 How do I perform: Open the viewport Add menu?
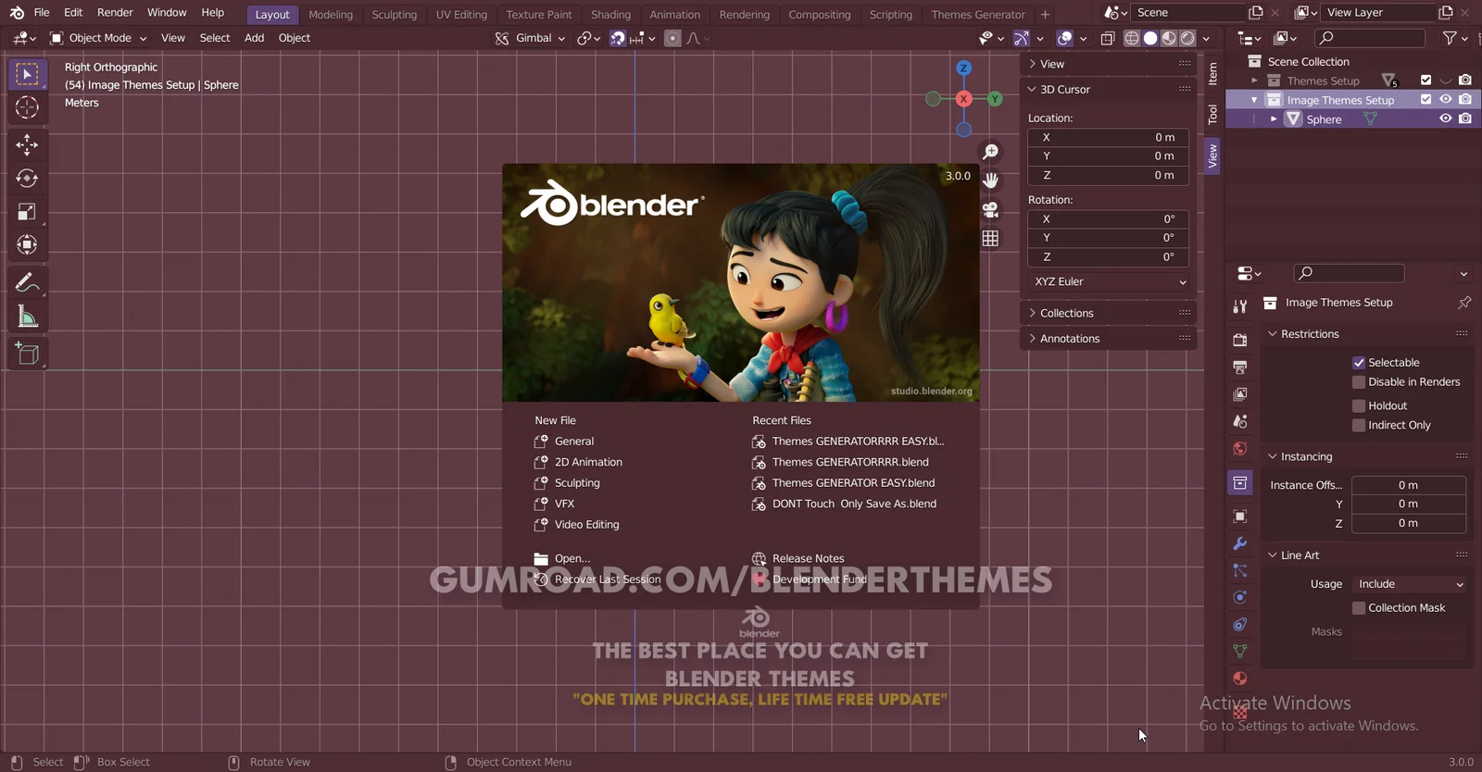pos(255,38)
